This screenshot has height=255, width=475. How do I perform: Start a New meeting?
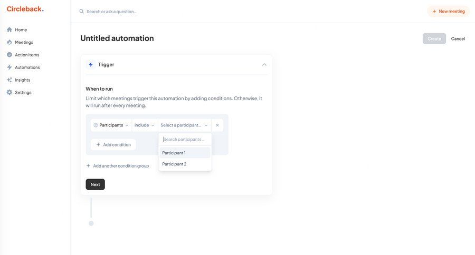[448, 11]
